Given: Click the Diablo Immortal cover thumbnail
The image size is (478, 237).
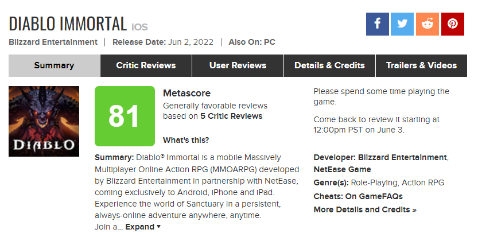Looking at the screenshot, I should pos(44,121).
